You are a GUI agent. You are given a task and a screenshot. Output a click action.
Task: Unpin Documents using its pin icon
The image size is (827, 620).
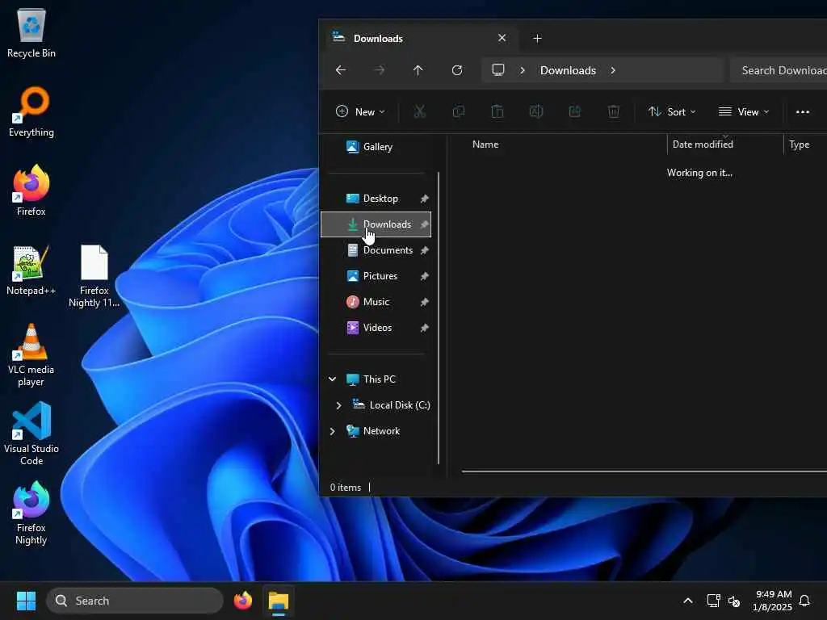coord(424,250)
